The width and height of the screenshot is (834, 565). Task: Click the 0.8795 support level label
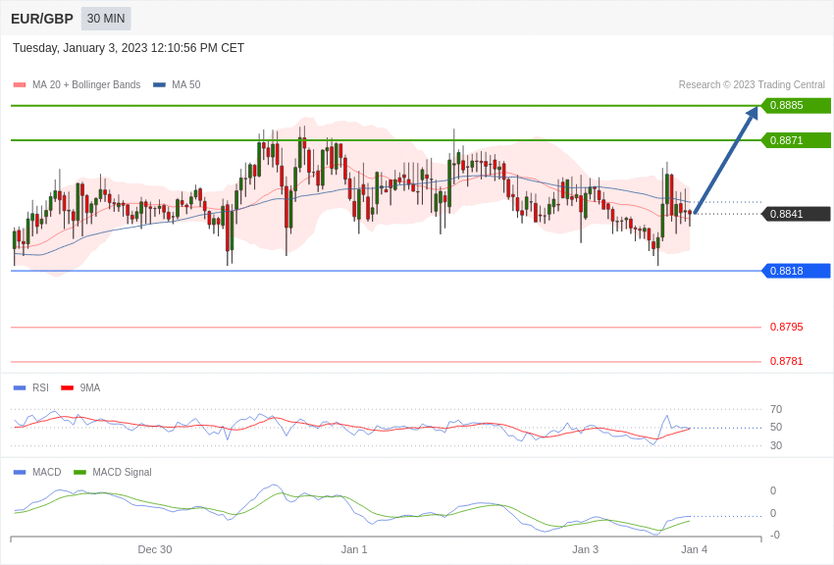pyautogui.click(x=787, y=327)
